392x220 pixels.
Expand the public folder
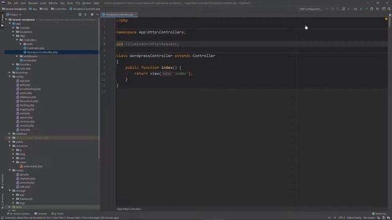tap(10, 142)
